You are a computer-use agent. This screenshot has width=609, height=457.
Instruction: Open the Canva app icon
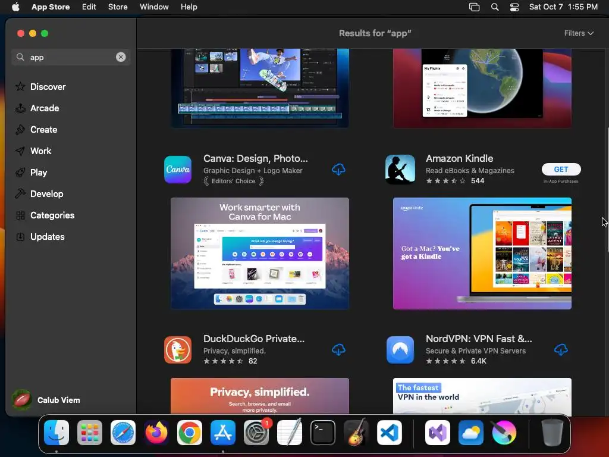(x=178, y=170)
